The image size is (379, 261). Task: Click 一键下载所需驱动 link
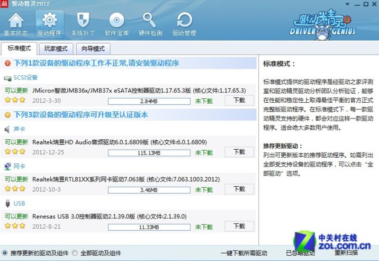244,253
